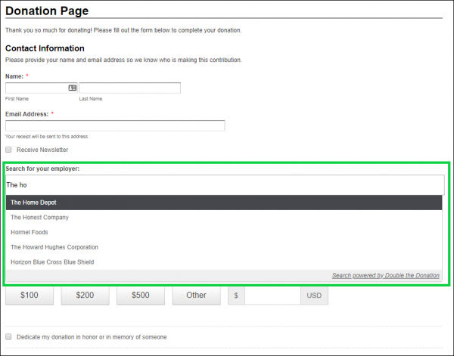Click the 'Search for your employer:' label
This screenshot has height=356, width=454.
coord(42,169)
